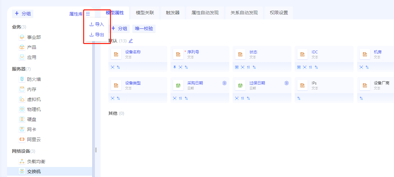Click the sidebar collapse divider handle

pos(96,150)
